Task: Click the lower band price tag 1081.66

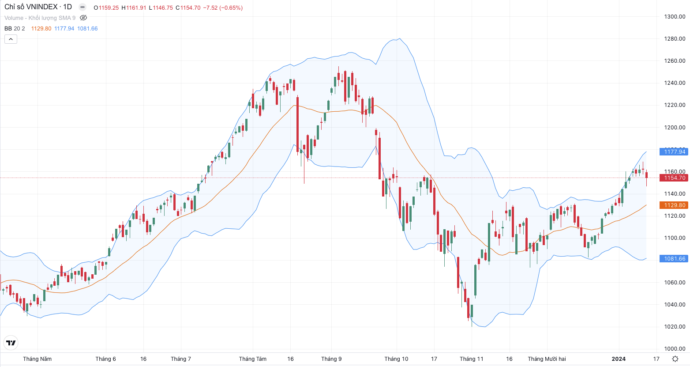Action: (x=674, y=259)
